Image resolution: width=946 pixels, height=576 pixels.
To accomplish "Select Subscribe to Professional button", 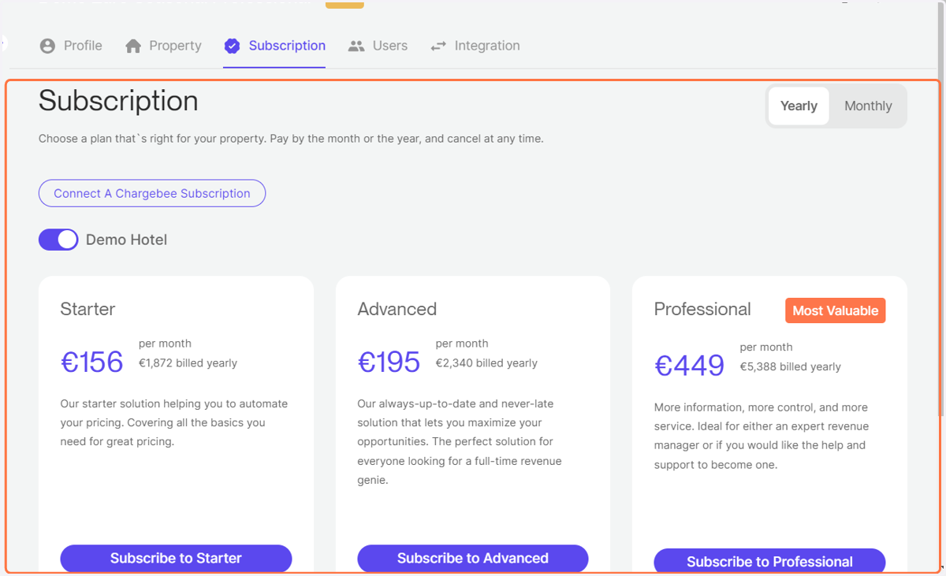I will pyautogui.click(x=769, y=561).
